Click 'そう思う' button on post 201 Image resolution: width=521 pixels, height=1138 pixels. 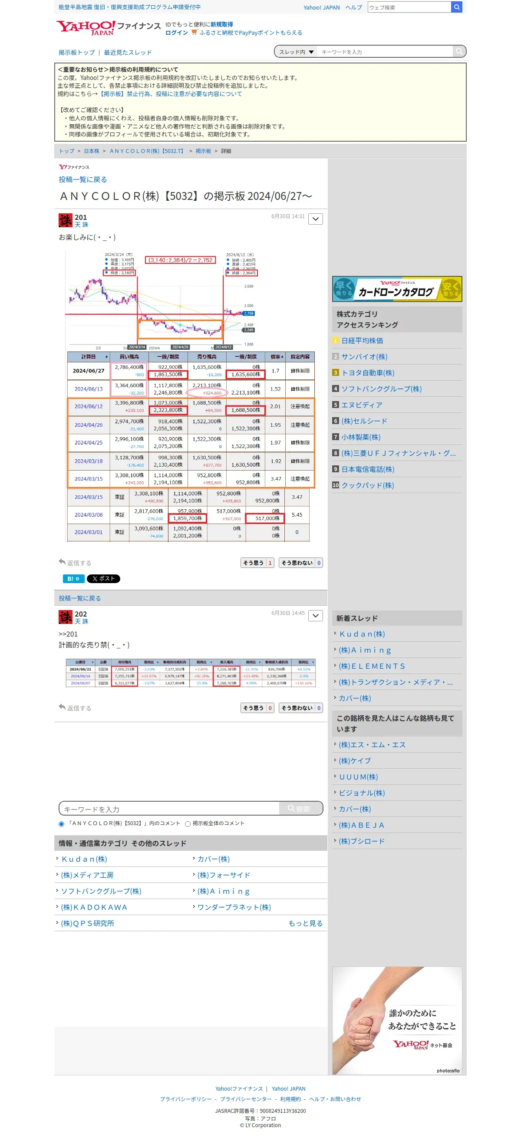[x=257, y=563]
